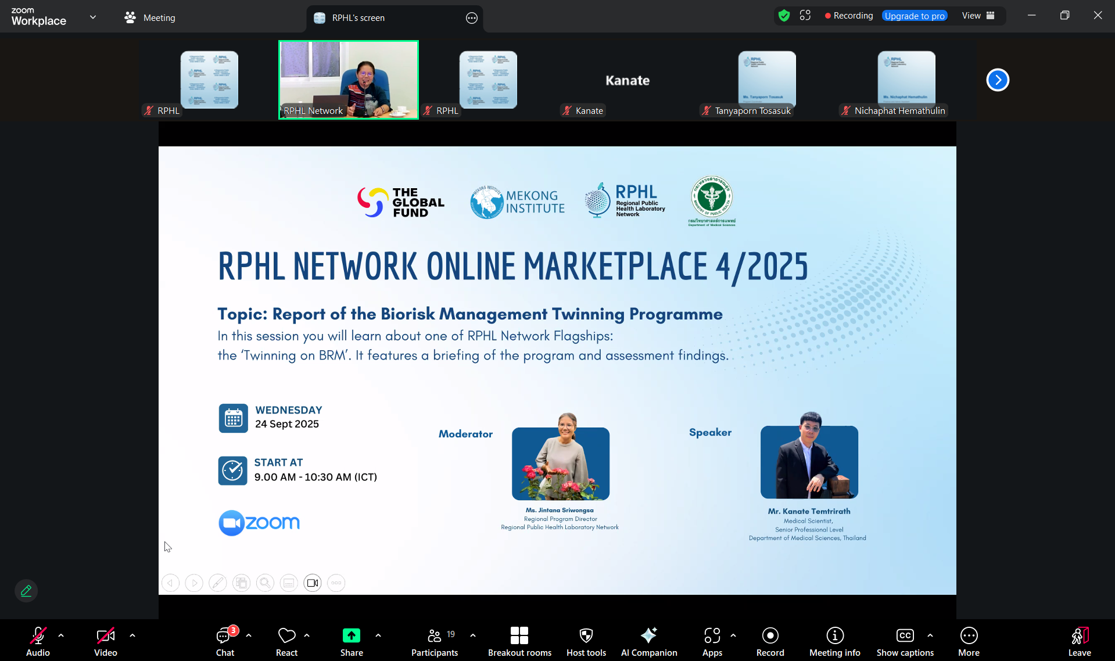This screenshot has width=1115, height=661.
Task: Expand the Audio options arrow
Action: pyautogui.click(x=61, y=635)
